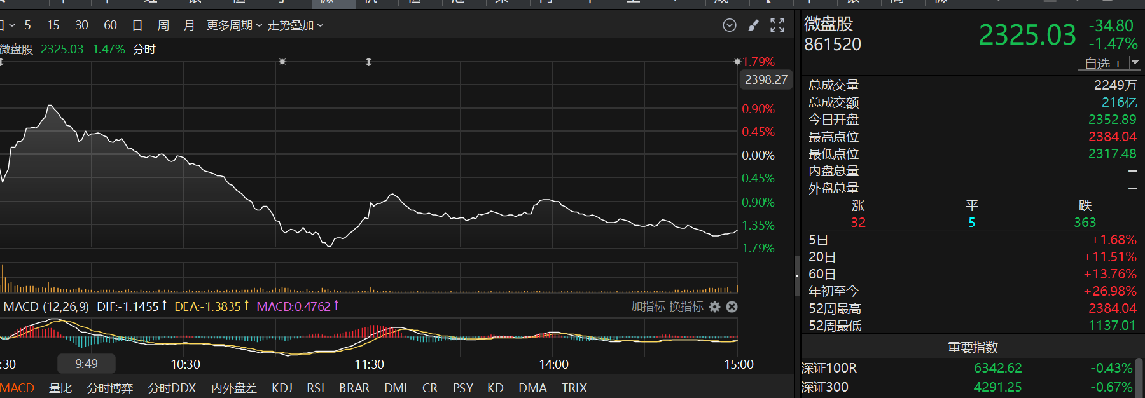
Task: Close the MACD indicator panel
Action: click(x=732, y=307)
